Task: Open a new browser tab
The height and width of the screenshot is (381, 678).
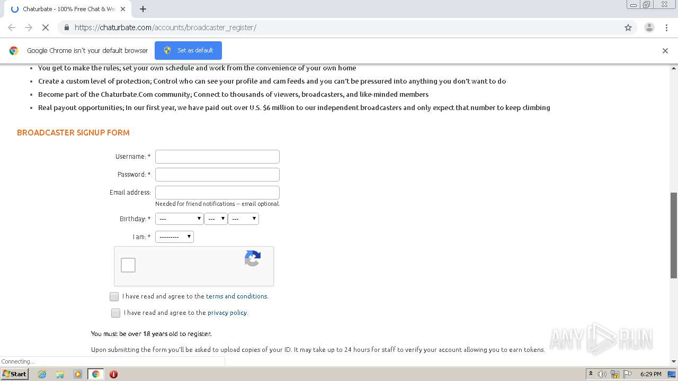Action: click(x=143, y=9)
